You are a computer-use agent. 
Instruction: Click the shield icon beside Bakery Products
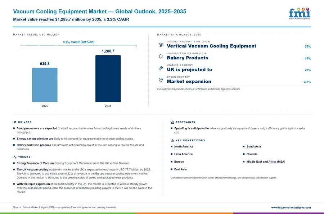(161, 56)
